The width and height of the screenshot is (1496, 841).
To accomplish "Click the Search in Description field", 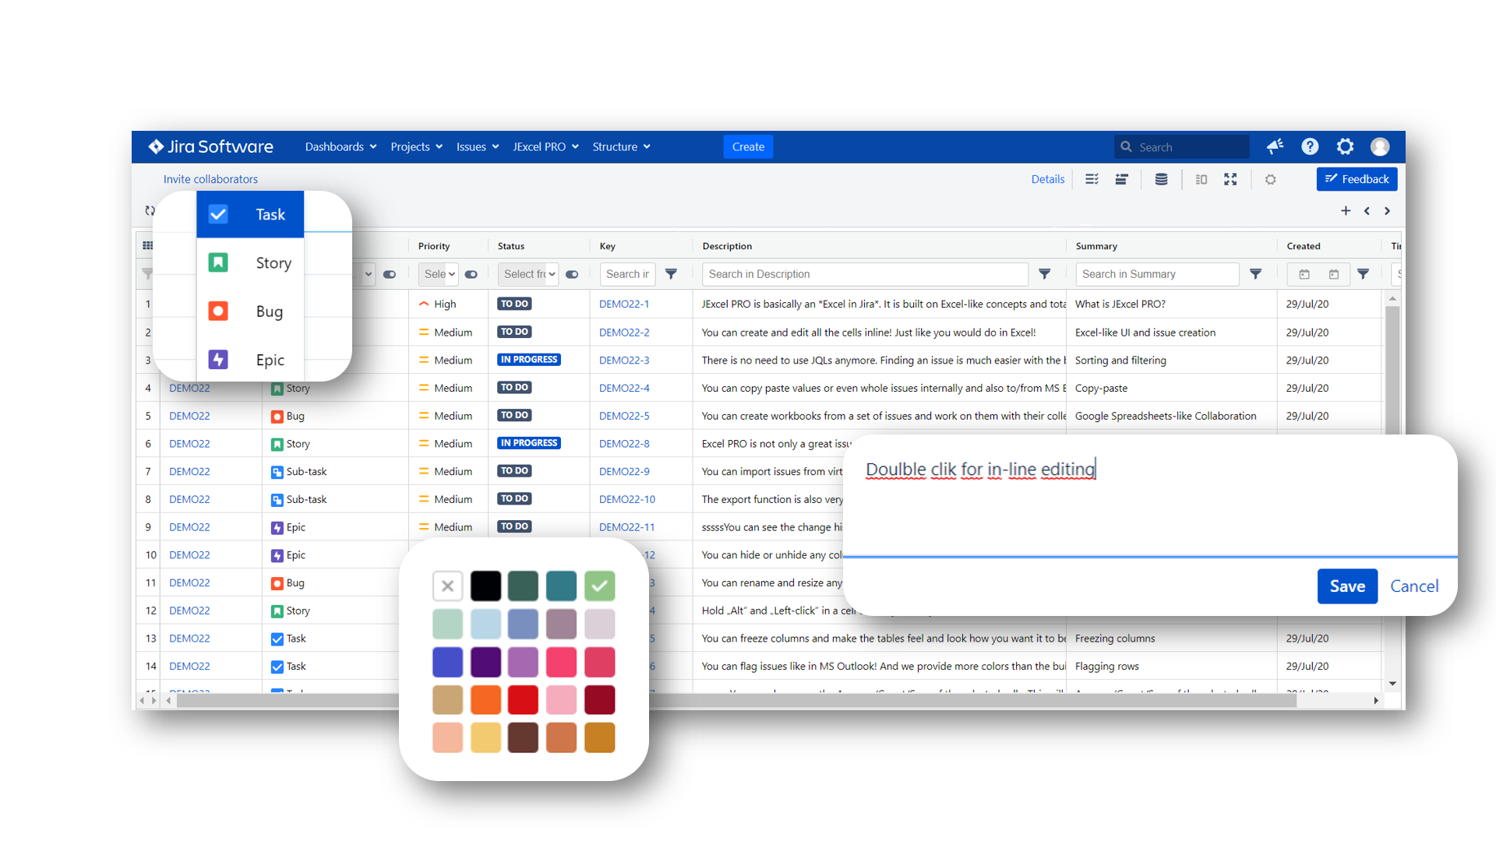I will point(865,274).
